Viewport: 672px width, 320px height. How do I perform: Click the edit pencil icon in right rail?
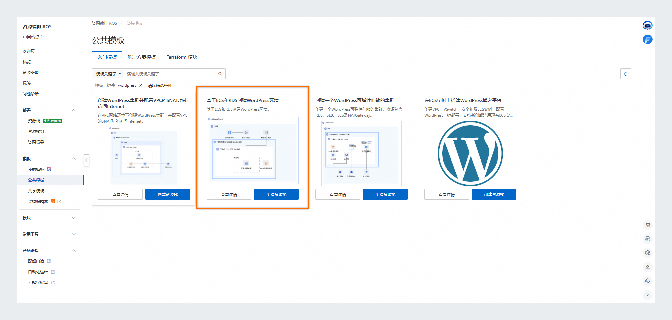pos(647,267)
